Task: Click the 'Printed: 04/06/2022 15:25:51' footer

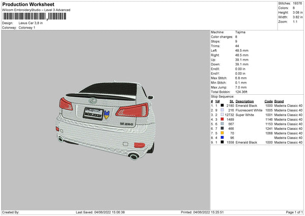Action: coord(202,212)
